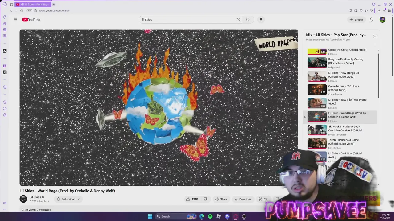Open the Twitch sidebar panel
Viewport: 394px width, 221px height.
pos(5,66)
